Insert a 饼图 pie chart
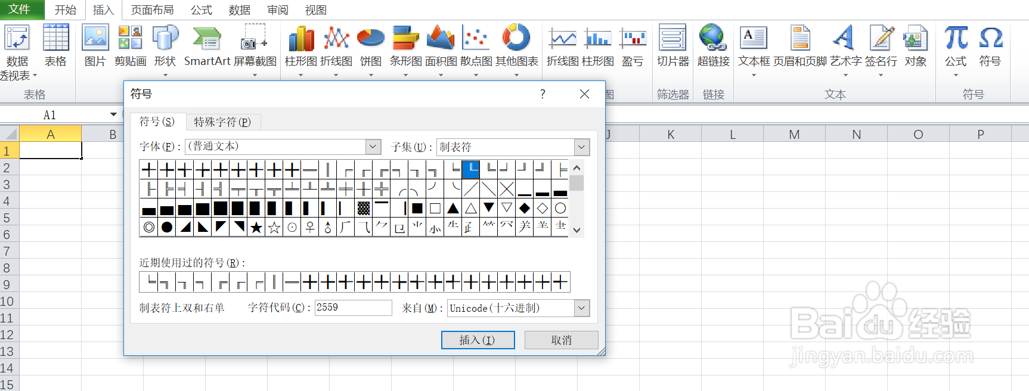The height and width of the screenshot is (391, 1029). pos(371,51)
